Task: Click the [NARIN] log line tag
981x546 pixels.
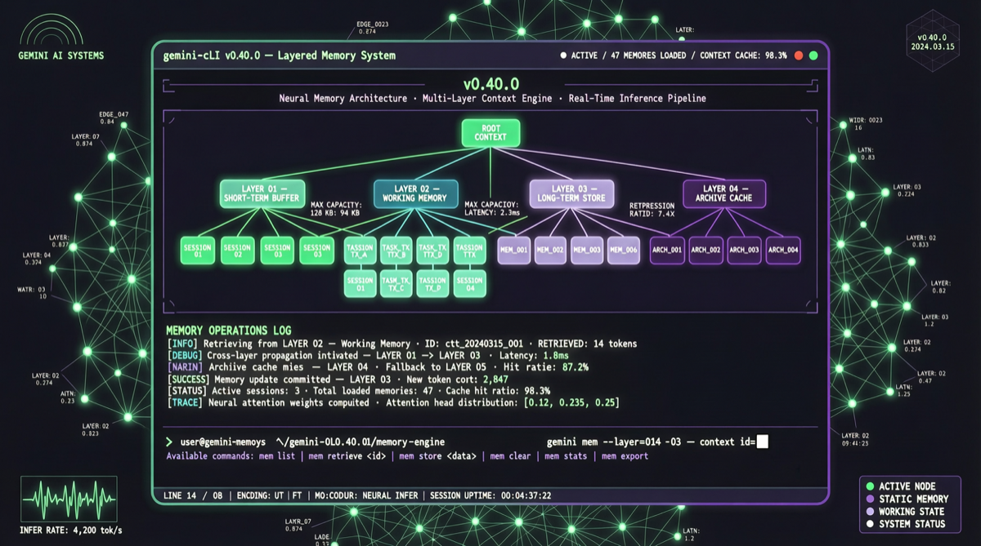Action: pos(185,367)
